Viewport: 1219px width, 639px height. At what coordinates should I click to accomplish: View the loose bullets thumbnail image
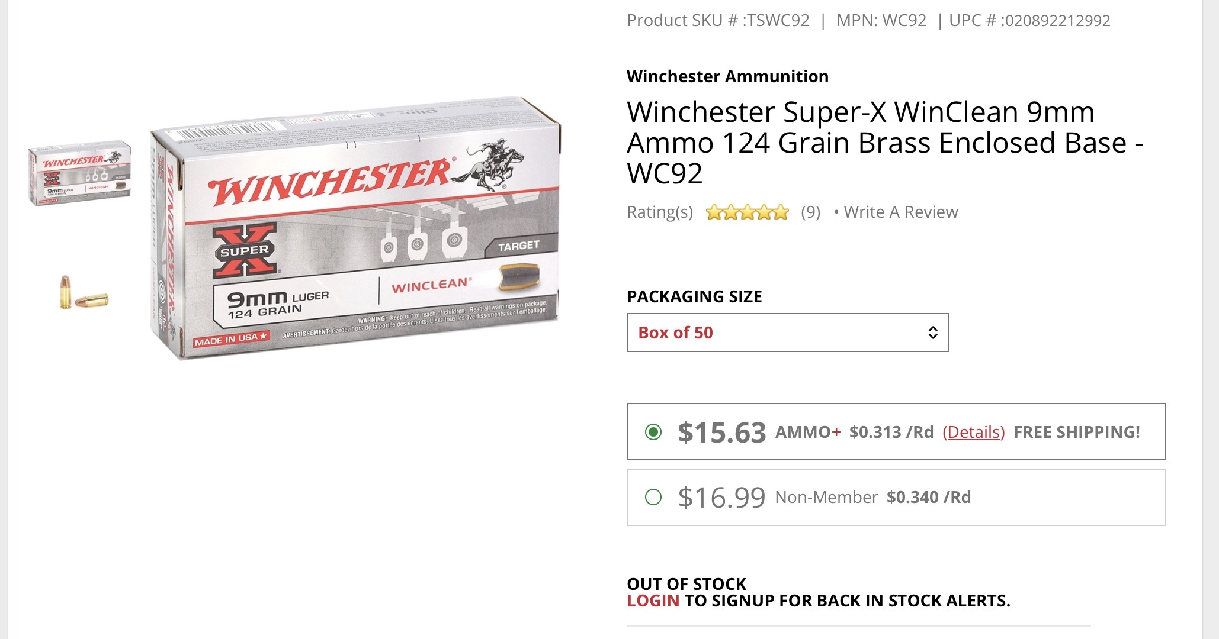click(84, 292)
